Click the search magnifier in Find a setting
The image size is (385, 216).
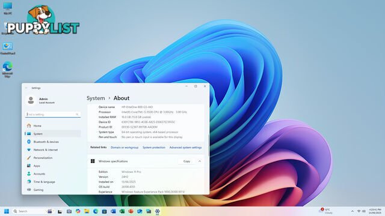(x=77, y=115)
